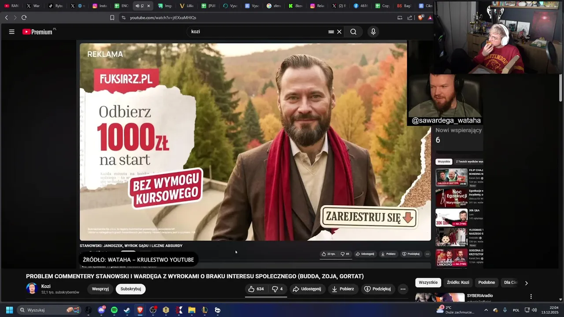The width and height of the screenshot is (564, 317).
Task: Show hidden system tray icons chevron
Action: pyautogui.click(x=486, y=310)
